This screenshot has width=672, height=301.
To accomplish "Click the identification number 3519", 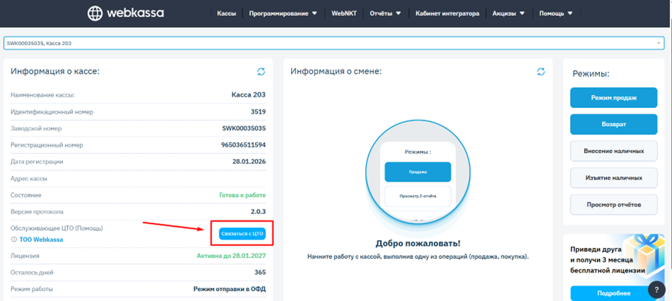I will coord(258,112).
